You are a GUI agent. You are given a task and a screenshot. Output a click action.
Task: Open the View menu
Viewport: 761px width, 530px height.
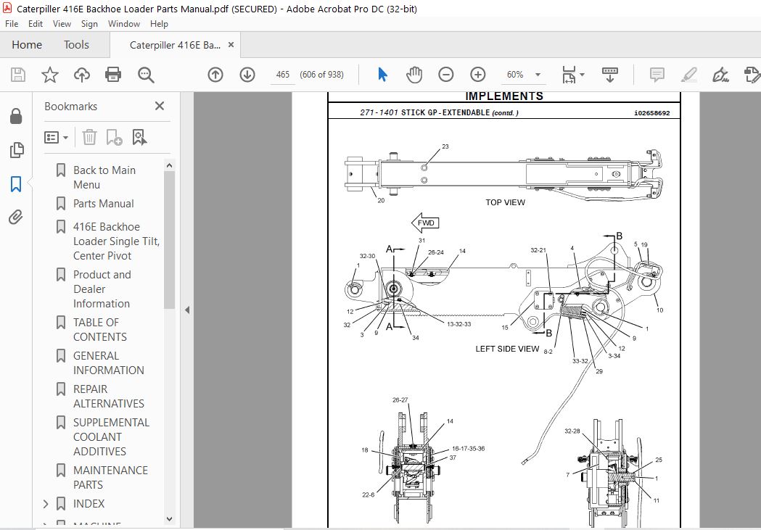click(62, 24)
